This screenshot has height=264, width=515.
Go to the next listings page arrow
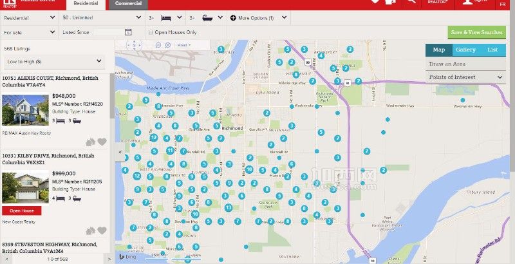coord(109,259)
